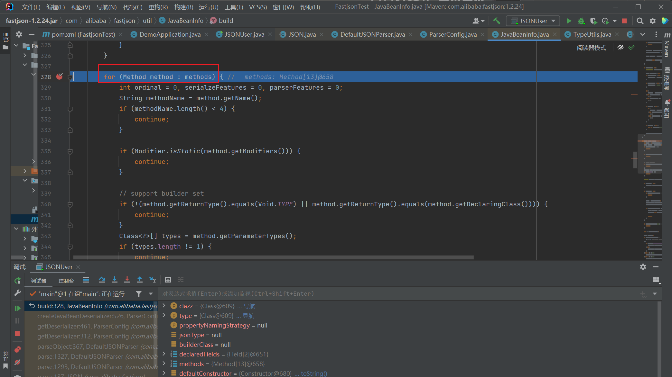
Task: Toggle Mute Breakpoints in debug sidebar
Action: point(18,362)
